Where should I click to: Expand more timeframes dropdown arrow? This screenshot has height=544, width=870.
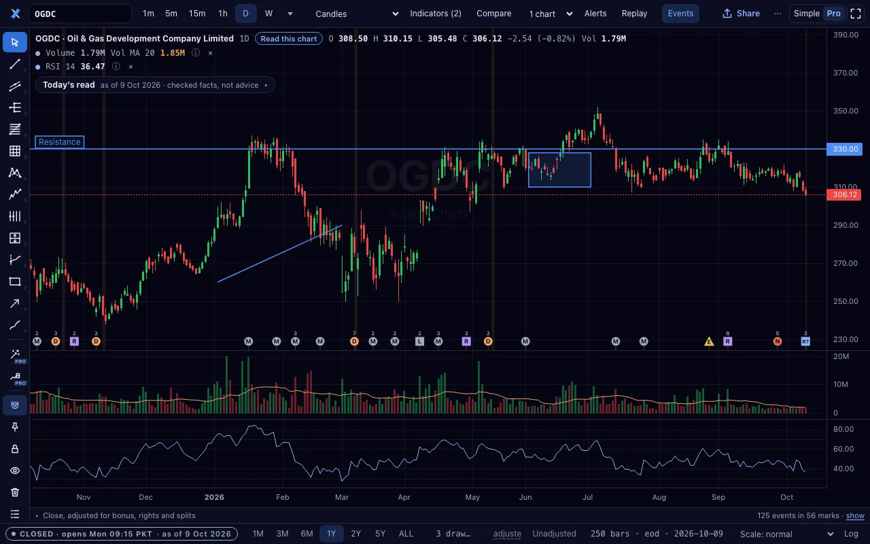[290, 14]
